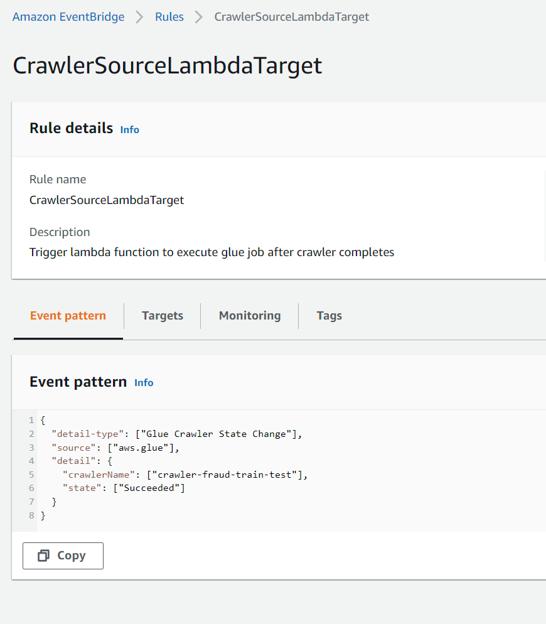
Task: Show the Tags tab
Action: pos(329,316)
